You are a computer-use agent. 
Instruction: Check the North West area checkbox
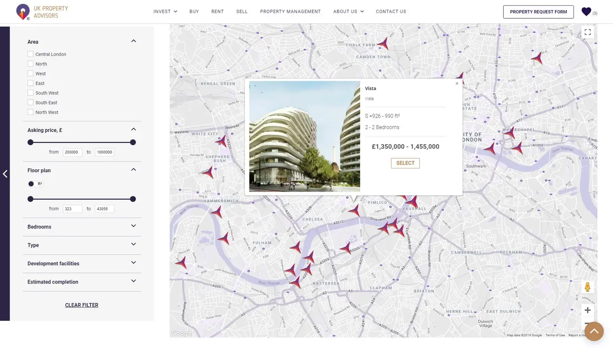tap(30, 112)
